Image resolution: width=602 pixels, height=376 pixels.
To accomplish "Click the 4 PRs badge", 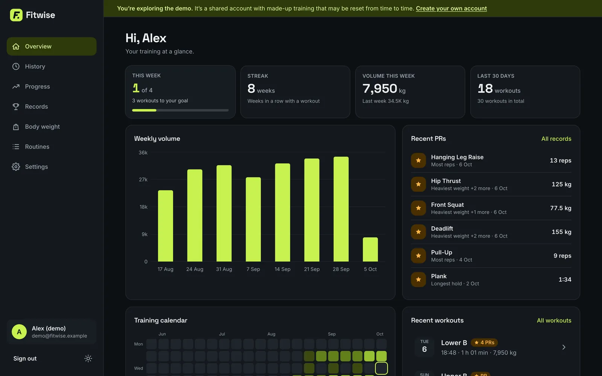I will pyautogui.click(x=484, y=343).
